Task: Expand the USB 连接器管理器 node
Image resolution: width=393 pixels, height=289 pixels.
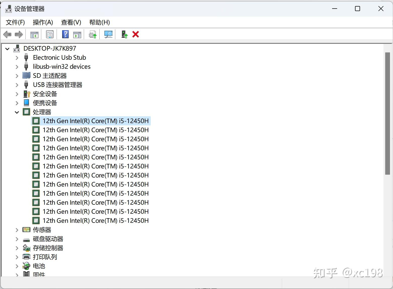Action: [17, 85]
